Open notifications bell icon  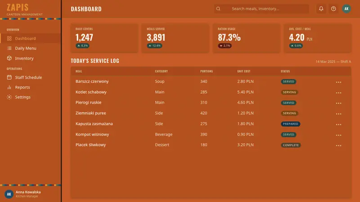coord(321,9)
